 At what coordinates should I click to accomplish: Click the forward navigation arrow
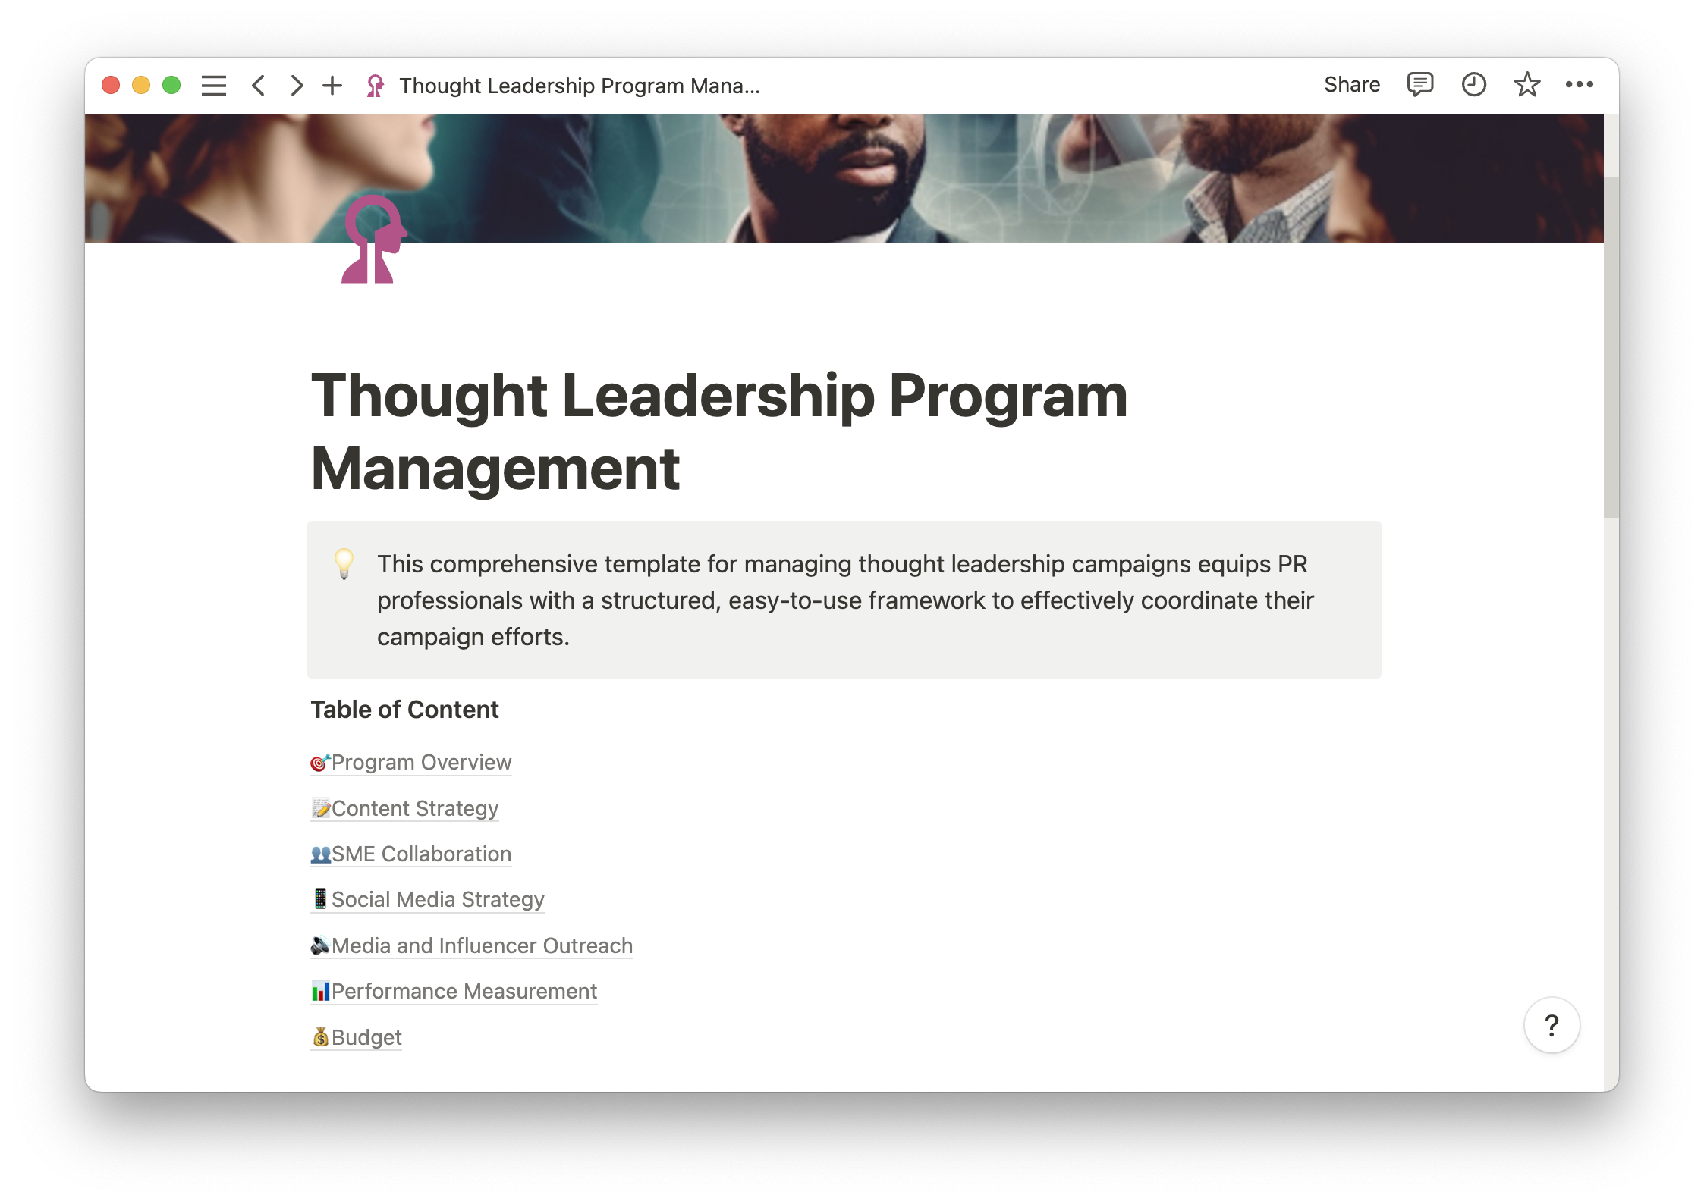pyautogui.click(x=294, y=85)
